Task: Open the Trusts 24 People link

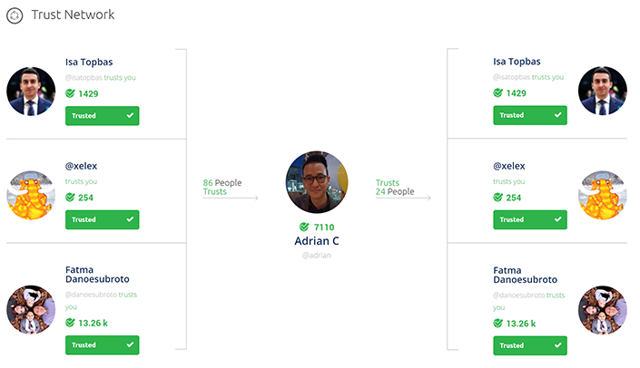Action: click(395, 188)
